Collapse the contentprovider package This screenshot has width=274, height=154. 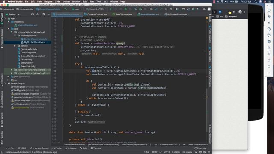coord(15,36)
